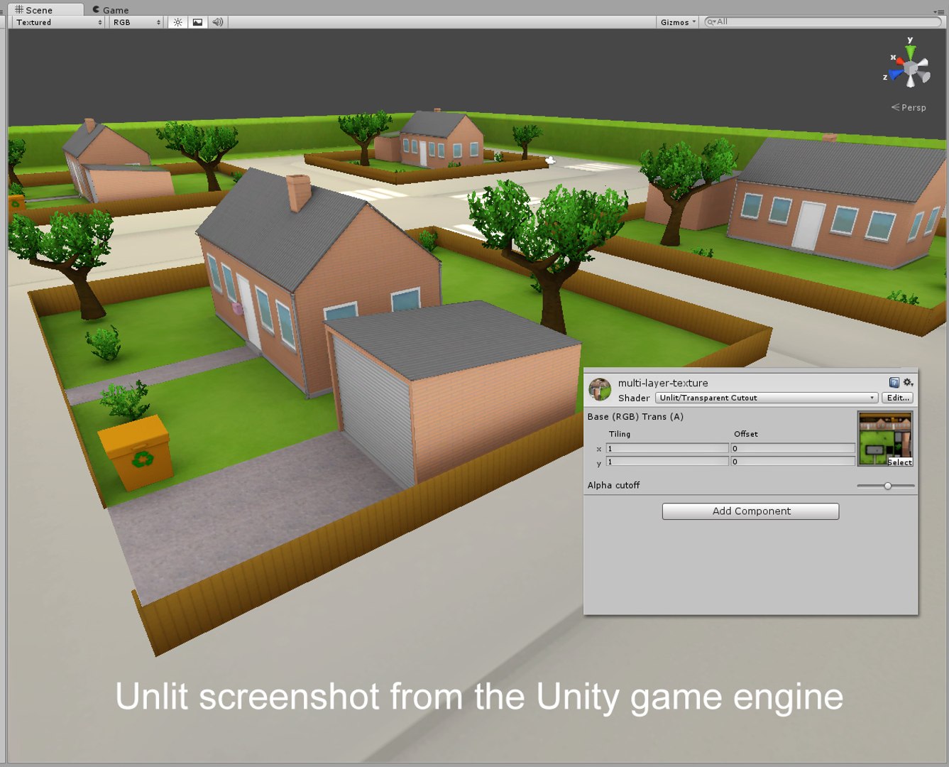This screenshot has width=949, height=767.
Task: Click the blue Z axis of orientation gizmo
Action: pyautogui.click(x=895, y=74)
